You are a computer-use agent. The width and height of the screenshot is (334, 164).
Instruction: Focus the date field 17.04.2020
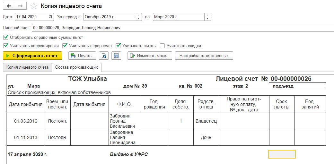pos(31,17)
